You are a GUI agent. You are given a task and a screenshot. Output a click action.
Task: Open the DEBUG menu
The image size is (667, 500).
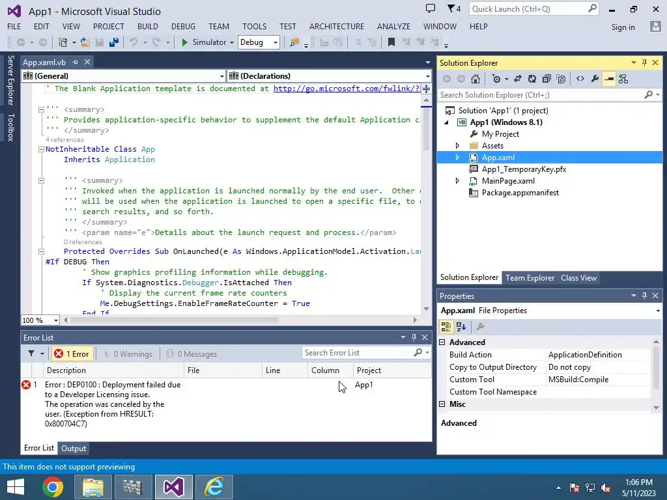tap(183, 26)
